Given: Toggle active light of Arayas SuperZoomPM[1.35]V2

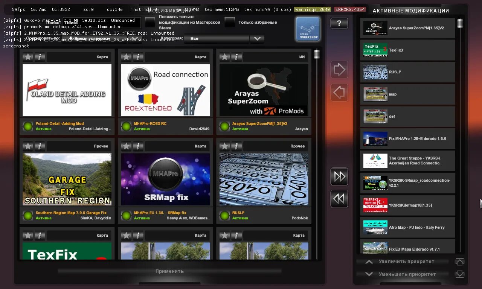Looking at the screenshot, I should (x=224, y=126).
